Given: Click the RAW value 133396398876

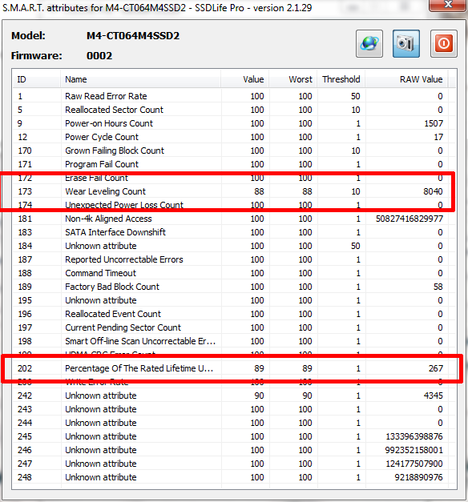Looking at the screenshot, I should pos(414,436).
